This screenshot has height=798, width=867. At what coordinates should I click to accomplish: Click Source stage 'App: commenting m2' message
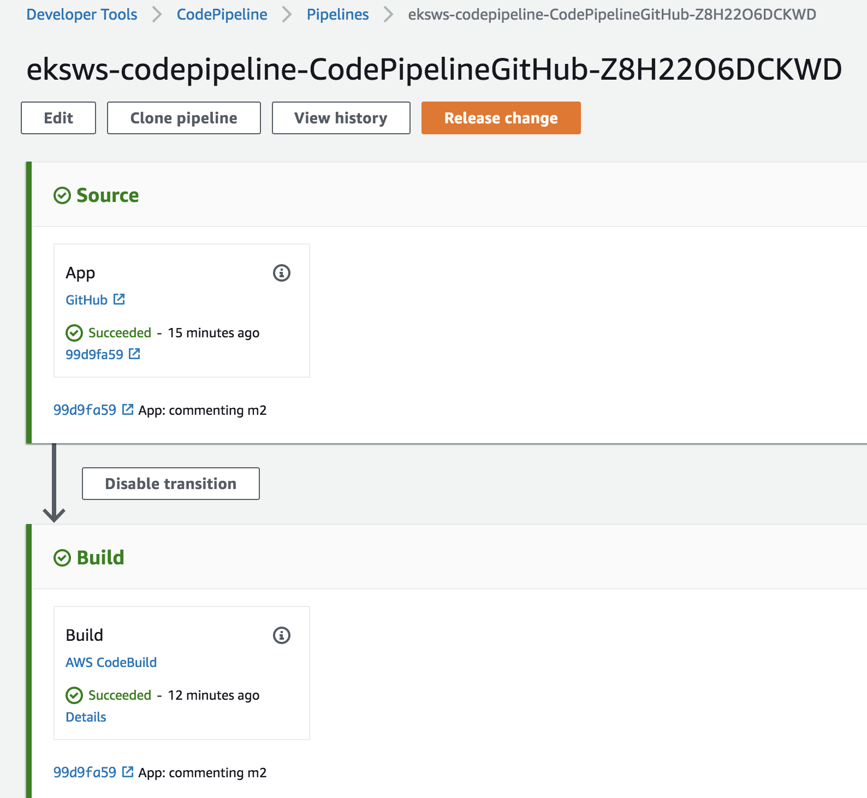point(203,410)
